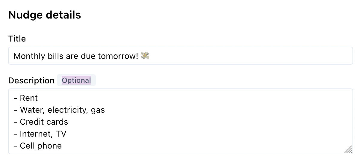Screen dimensions: 360x162
Task: Click the word electricity in the description
Action: 68,110
